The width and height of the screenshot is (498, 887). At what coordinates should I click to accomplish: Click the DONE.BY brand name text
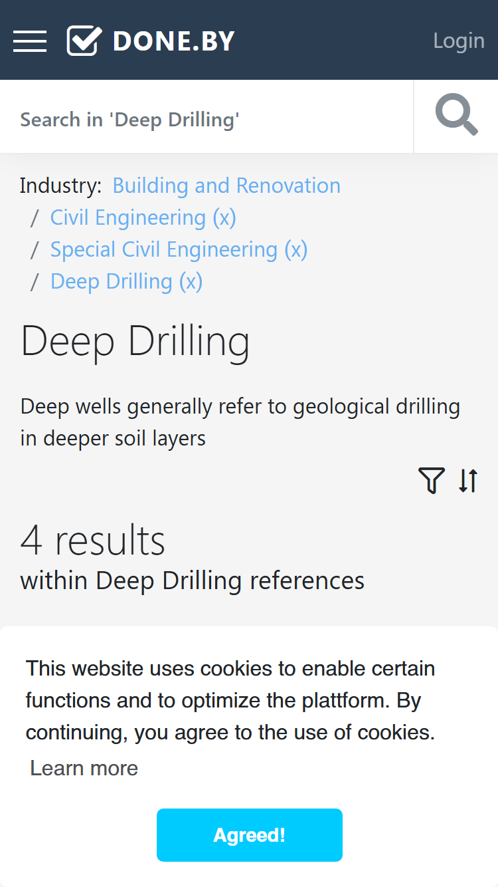click(x=174, y=41)
